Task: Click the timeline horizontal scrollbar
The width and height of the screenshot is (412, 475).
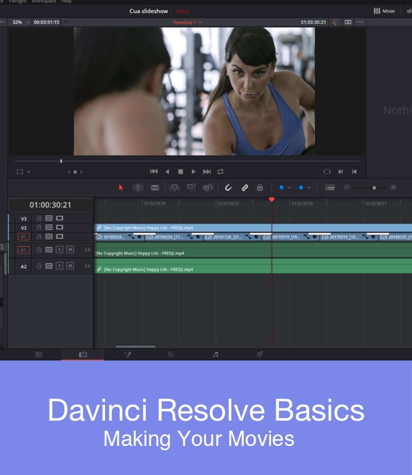Action: [x=136, y=347]
